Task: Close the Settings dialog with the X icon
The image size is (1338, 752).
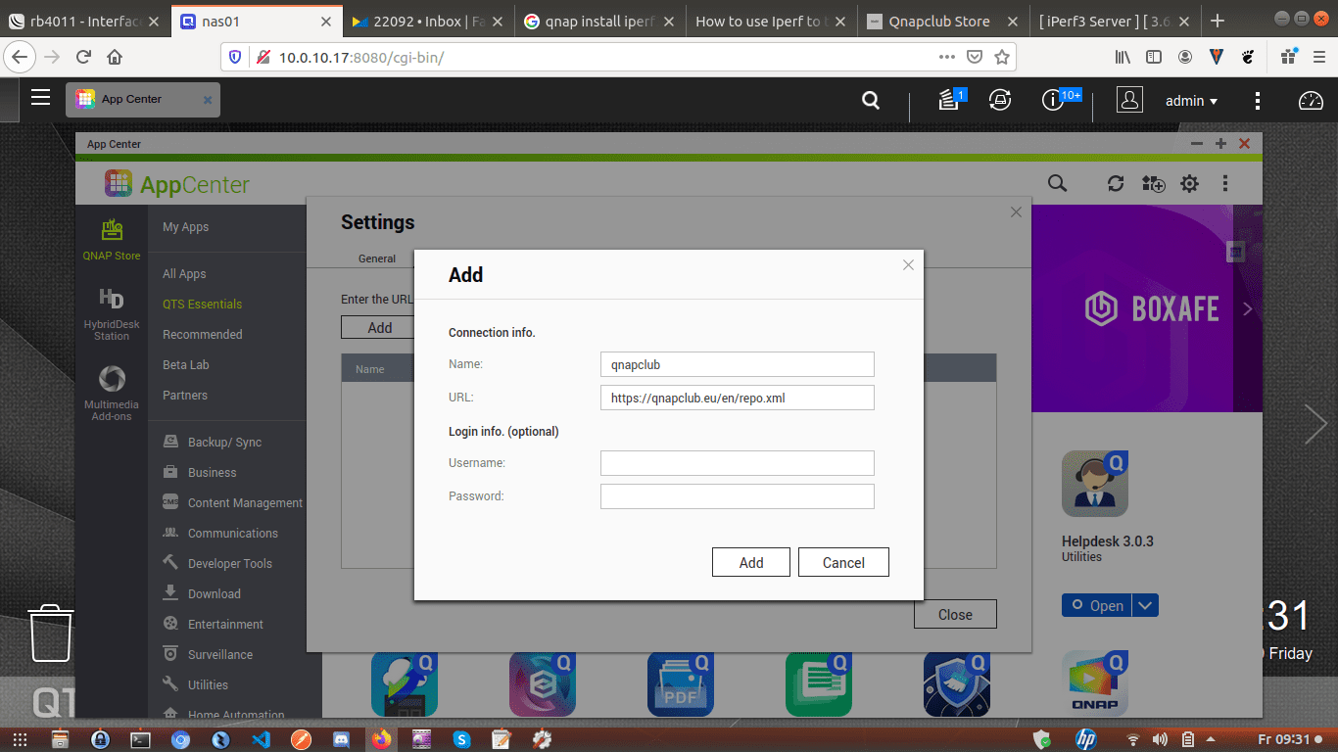Action: [x=1016, y=211]
